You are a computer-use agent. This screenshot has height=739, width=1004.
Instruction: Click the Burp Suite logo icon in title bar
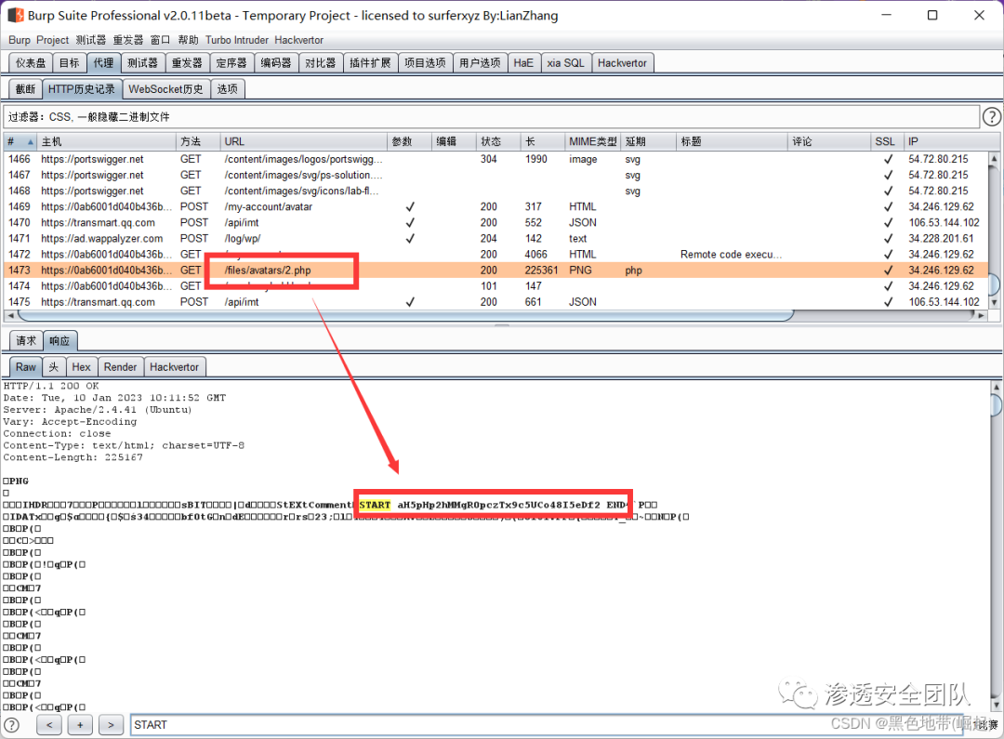pyautogui.click(x=16, y=15)
